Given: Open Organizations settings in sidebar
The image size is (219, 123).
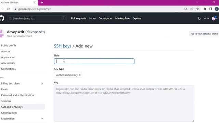Looking at the screenshot, I should tap(9, 113).
